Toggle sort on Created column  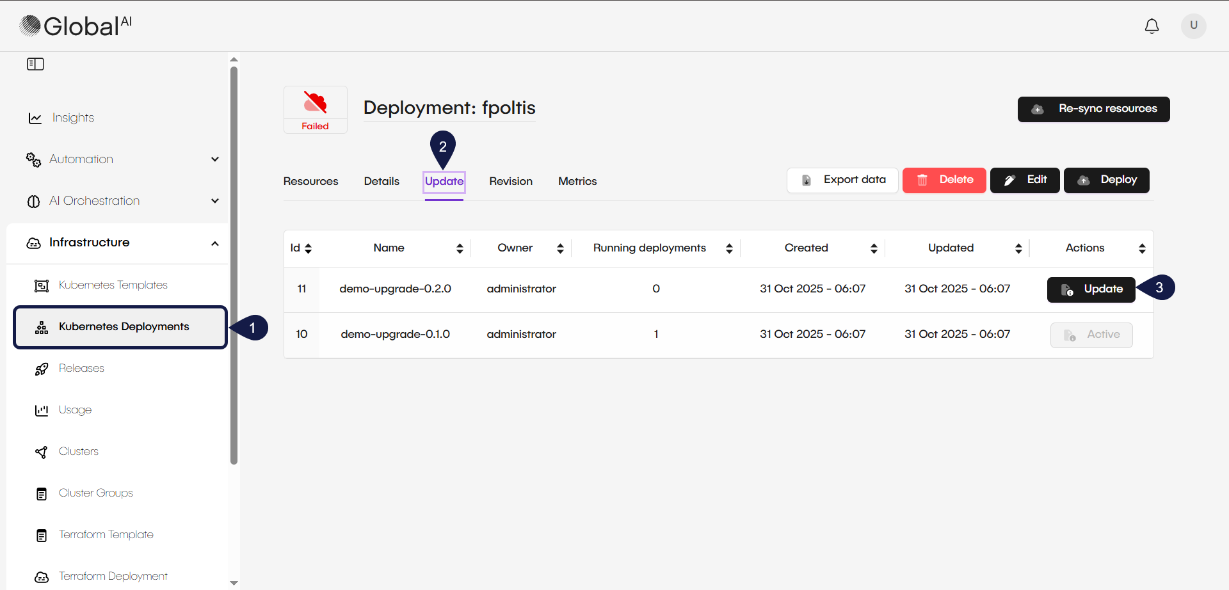[x=874, y=248]
